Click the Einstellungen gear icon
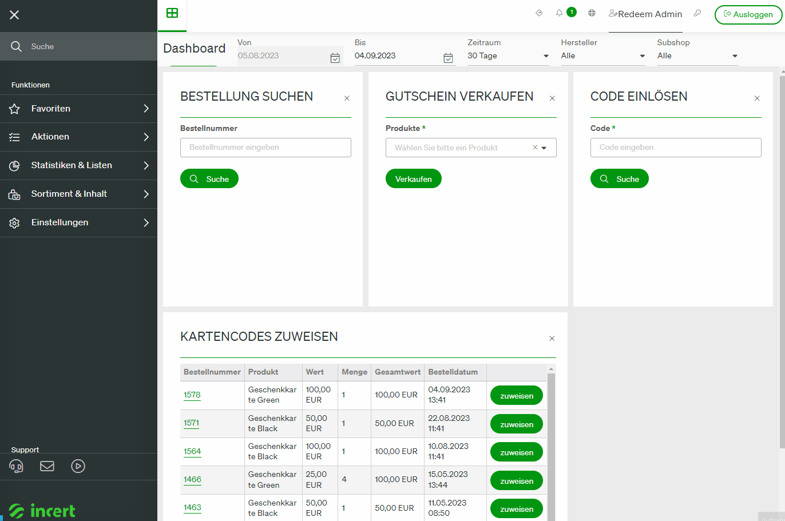Screen dimensions: 785x521 coord(14,223)
